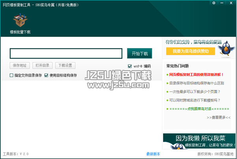Minimize the window using the title bar button

[x=222, y=3]
